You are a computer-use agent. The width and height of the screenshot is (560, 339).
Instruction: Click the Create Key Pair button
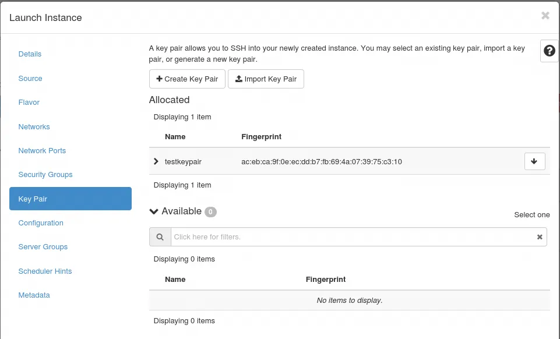point(187,79)
